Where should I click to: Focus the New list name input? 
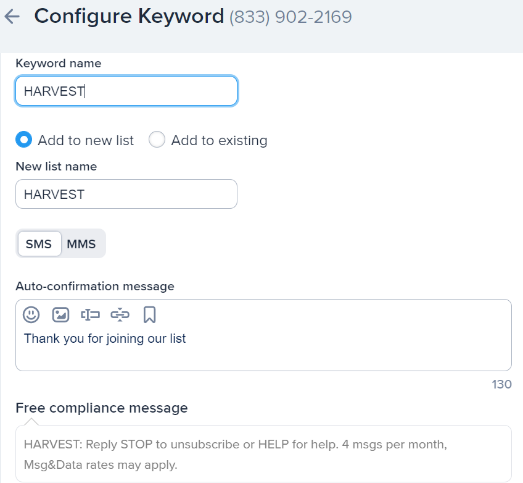click(126, 194)
